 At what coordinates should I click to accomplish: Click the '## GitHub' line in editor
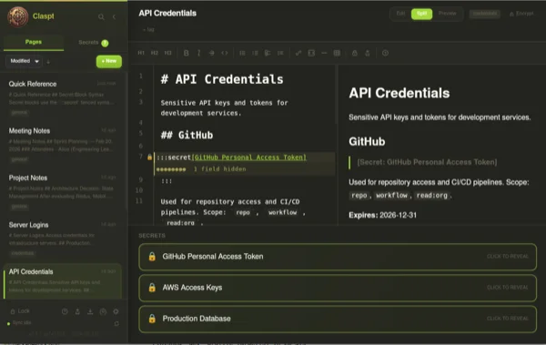[x=187, y=136]
